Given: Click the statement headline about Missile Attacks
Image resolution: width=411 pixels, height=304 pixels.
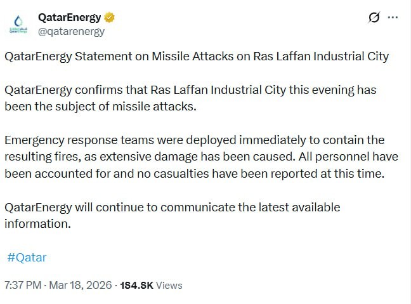Looking at the screenshot, I should pyautogui.click(x=196, y=56).
